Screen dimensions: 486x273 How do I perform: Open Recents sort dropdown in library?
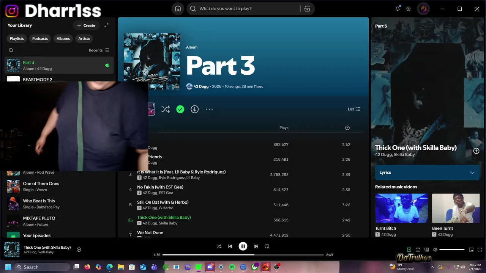99,50
